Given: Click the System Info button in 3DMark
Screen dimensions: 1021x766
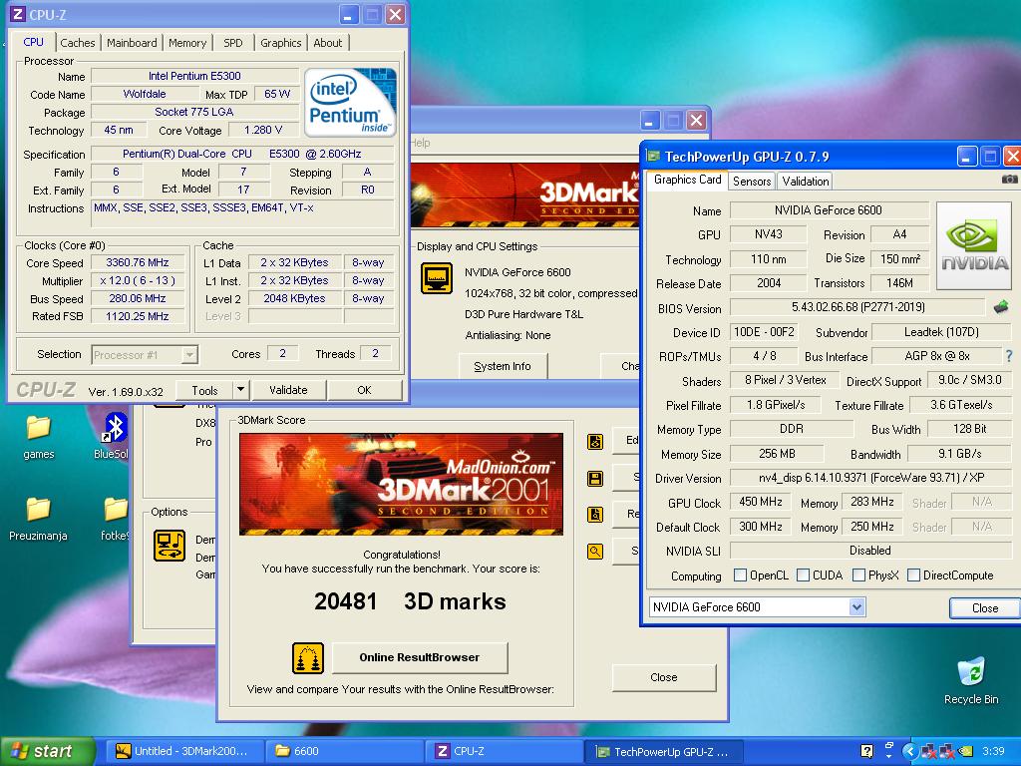Looking at the screenshot, I should 503,366.
